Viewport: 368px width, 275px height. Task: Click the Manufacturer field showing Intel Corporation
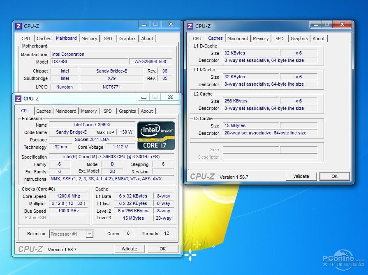(111, 54)
